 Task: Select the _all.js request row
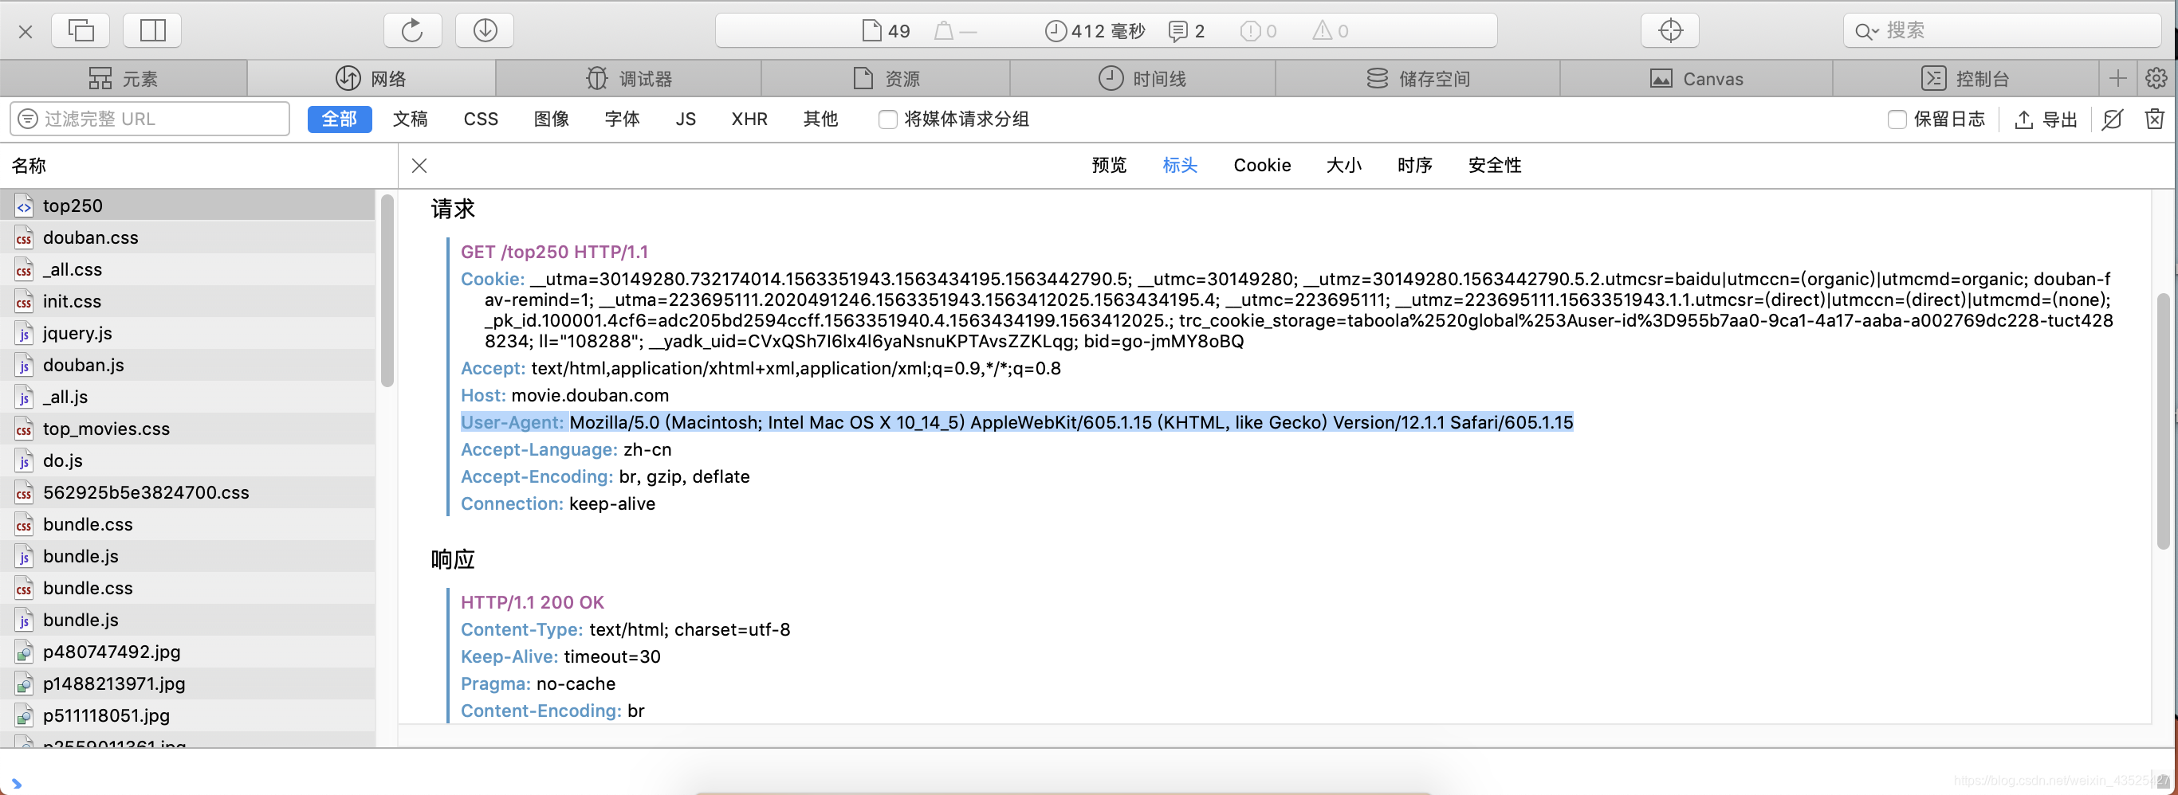click(187, 397)
